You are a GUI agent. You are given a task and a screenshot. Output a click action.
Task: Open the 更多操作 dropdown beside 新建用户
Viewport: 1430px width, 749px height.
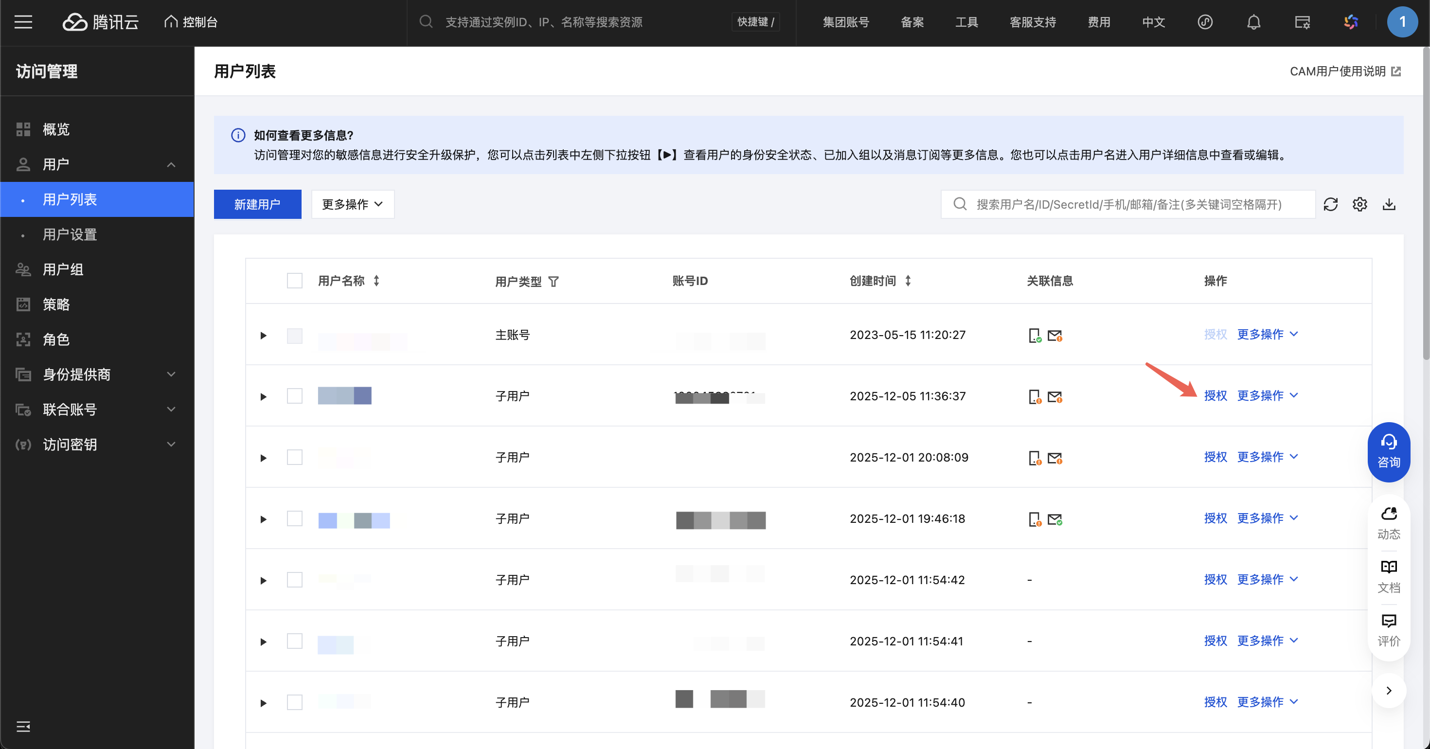[353, 204]
